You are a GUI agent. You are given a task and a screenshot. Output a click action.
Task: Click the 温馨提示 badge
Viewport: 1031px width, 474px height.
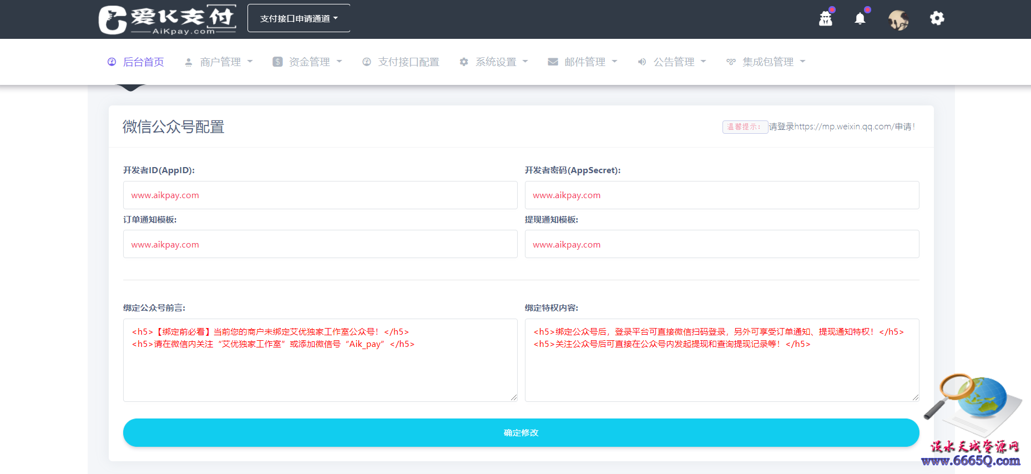(745, 127)
